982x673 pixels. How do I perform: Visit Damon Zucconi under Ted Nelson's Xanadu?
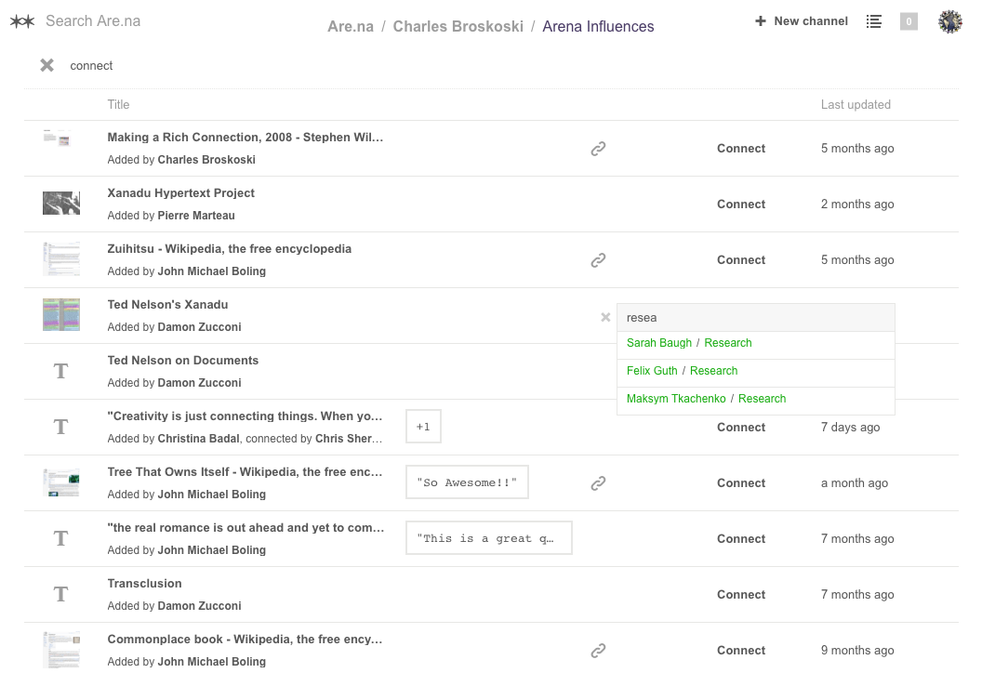click(199, 327)
